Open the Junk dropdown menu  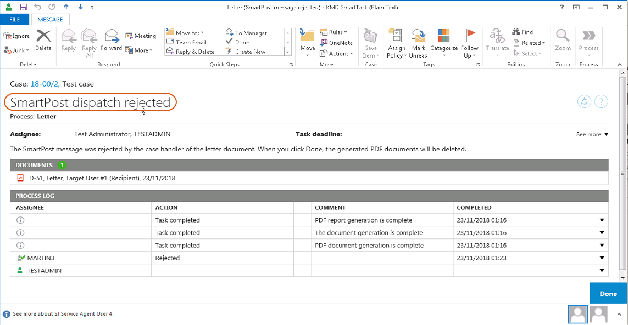(16, 50)
